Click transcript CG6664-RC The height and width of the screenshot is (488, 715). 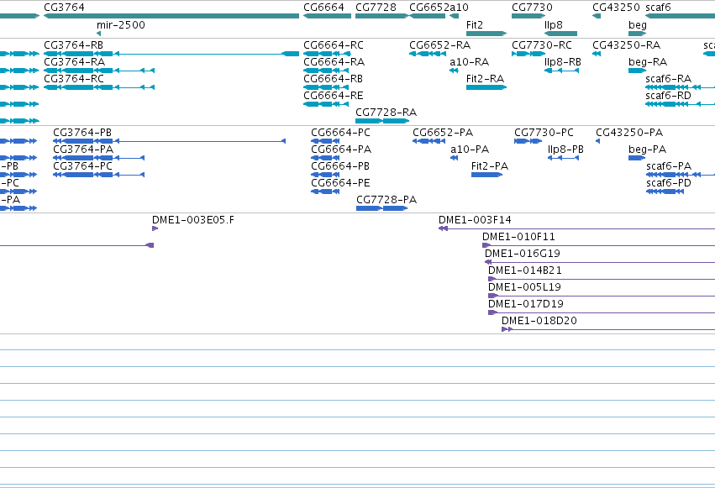coord(327,54)
